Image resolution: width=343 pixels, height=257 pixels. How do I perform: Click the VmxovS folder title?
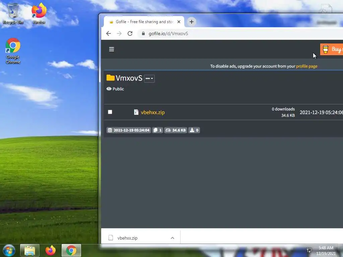(129, 78)
